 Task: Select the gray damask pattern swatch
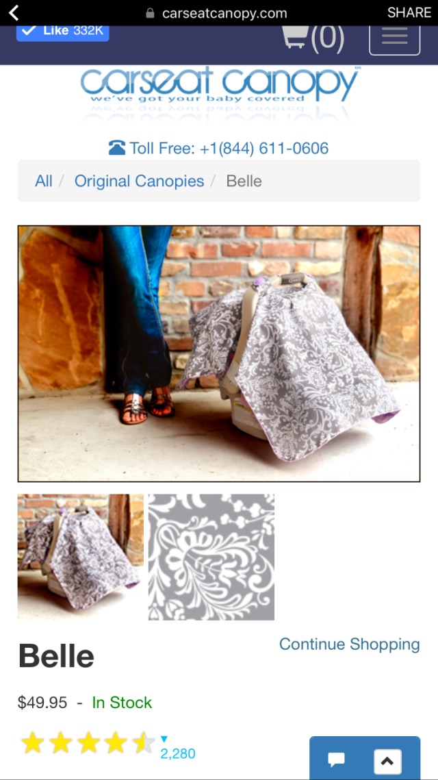(211, 557)
